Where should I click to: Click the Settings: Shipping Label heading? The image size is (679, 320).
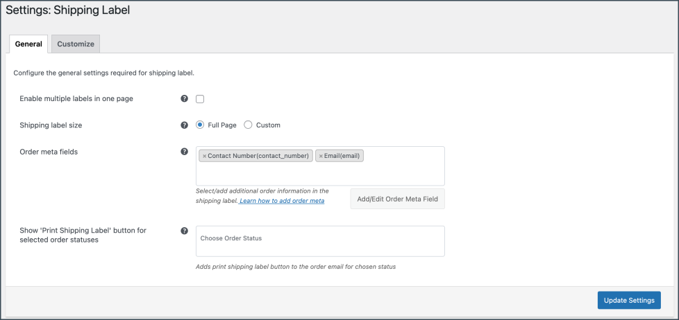click(68, 11)
